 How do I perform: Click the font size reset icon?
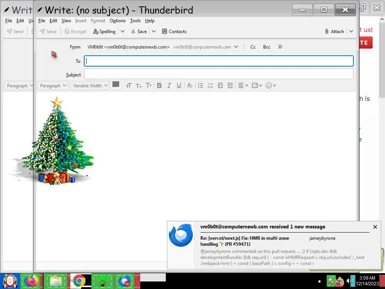pos(129,85)
